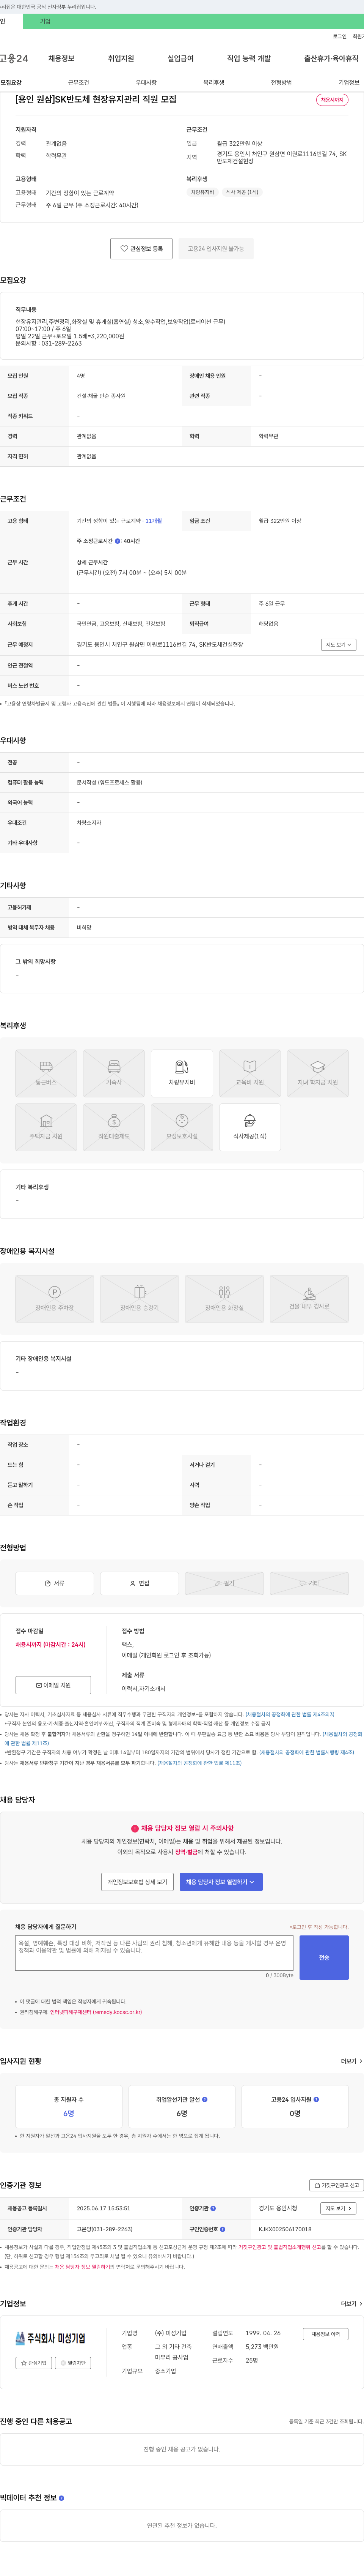The height and width of the screenshot is (2576, 364).
Task: Click the 차량유지비 benefit icon
Action: point(182,1073)
